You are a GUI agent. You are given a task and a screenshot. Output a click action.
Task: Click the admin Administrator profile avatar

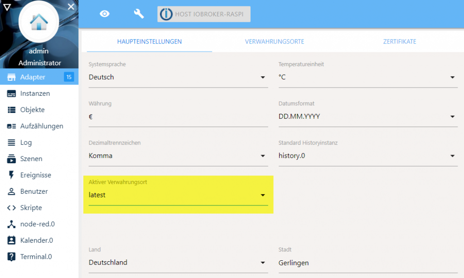(39, 22)
